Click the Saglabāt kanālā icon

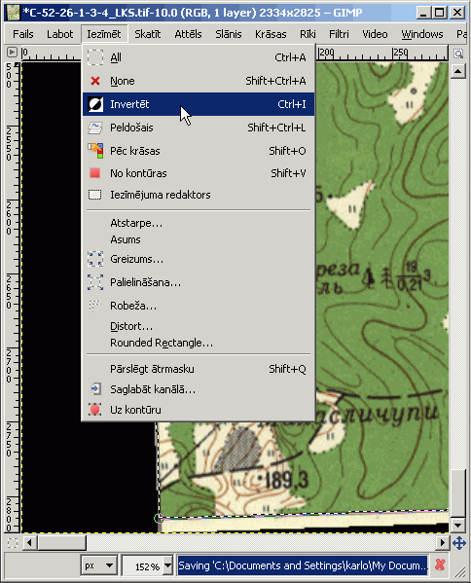95,389
